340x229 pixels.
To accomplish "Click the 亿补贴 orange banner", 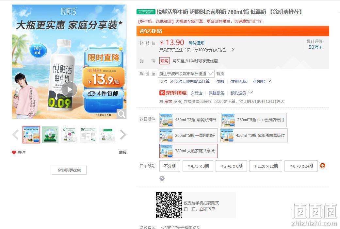I will (x=233, y=31).
